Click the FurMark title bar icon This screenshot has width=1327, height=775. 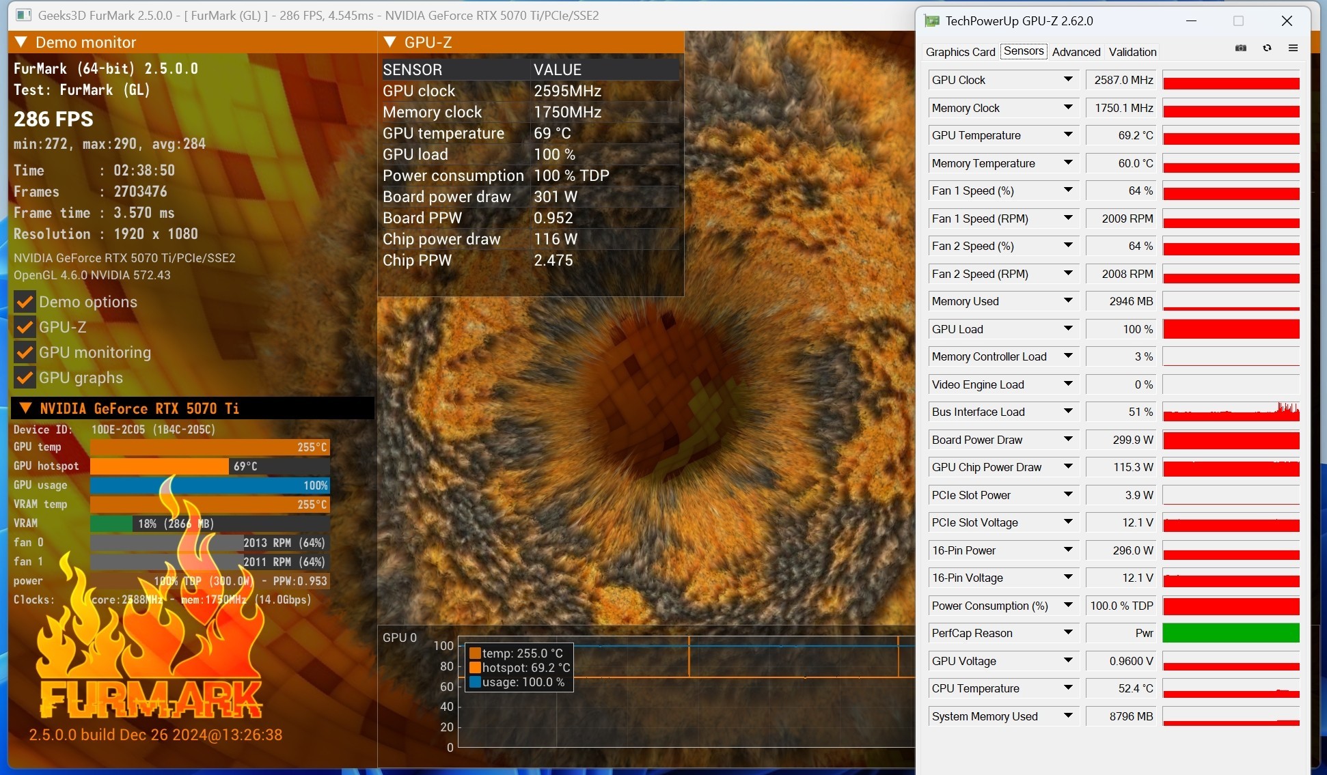(23, 15)
